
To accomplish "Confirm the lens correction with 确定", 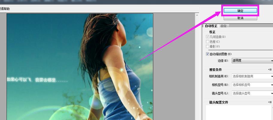I will (240, 10).
